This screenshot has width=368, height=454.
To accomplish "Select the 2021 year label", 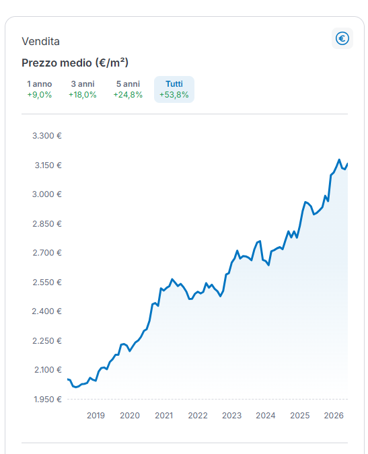I will 164,416.
